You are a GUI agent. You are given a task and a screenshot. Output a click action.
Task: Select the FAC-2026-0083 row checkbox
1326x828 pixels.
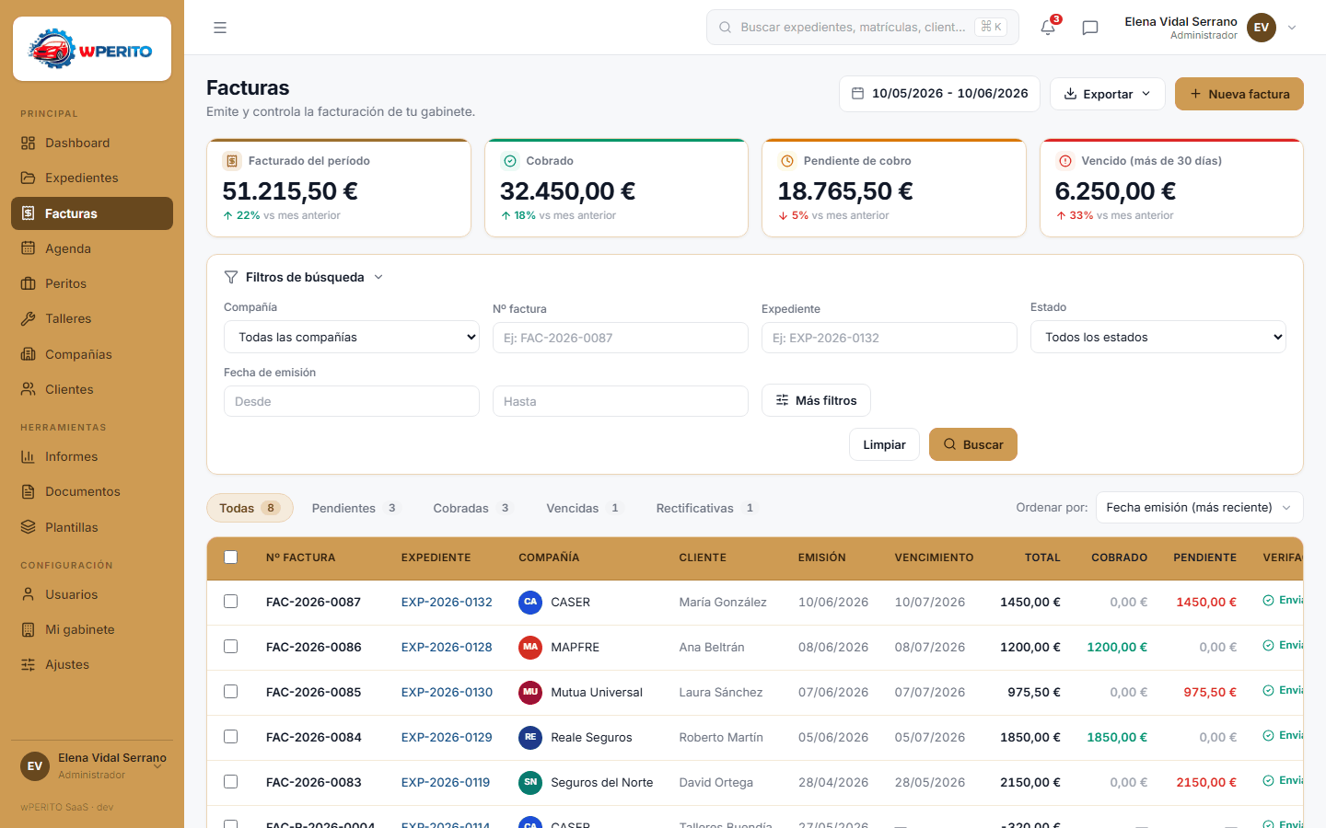[x=231, y=782]
